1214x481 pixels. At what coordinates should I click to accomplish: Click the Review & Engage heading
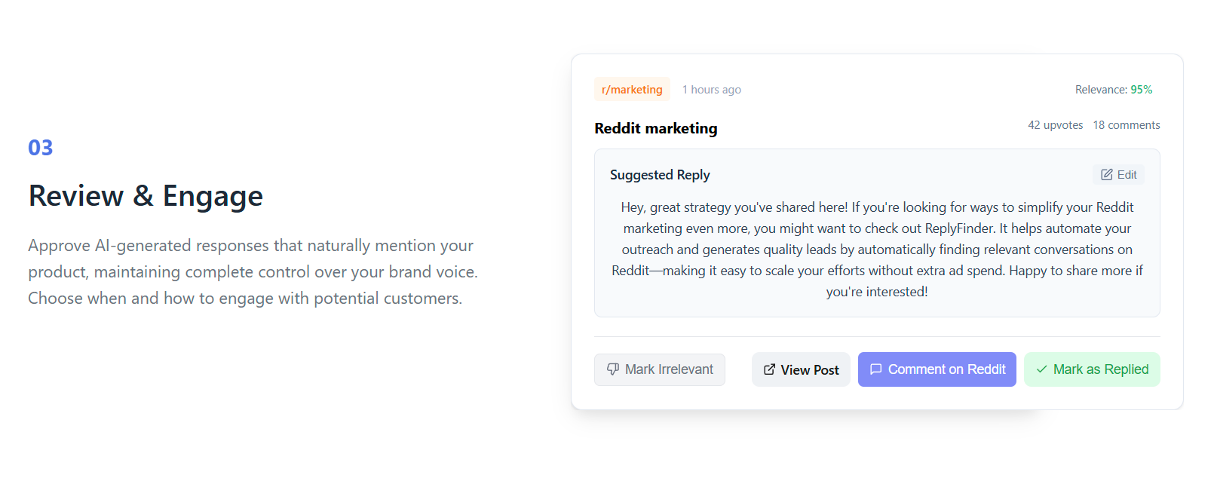tap(146, 196)
